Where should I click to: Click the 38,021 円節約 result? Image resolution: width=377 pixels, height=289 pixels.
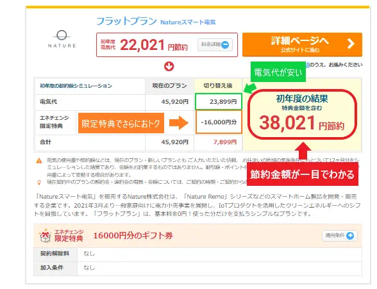[x=302, y=123]
